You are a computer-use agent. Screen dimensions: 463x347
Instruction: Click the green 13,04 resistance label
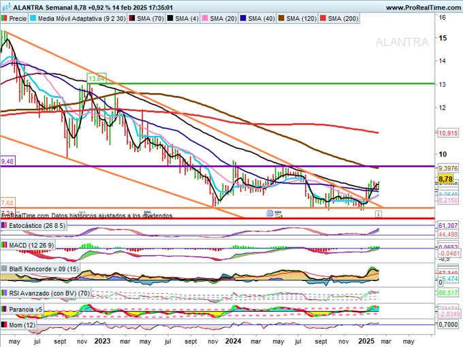97,78
